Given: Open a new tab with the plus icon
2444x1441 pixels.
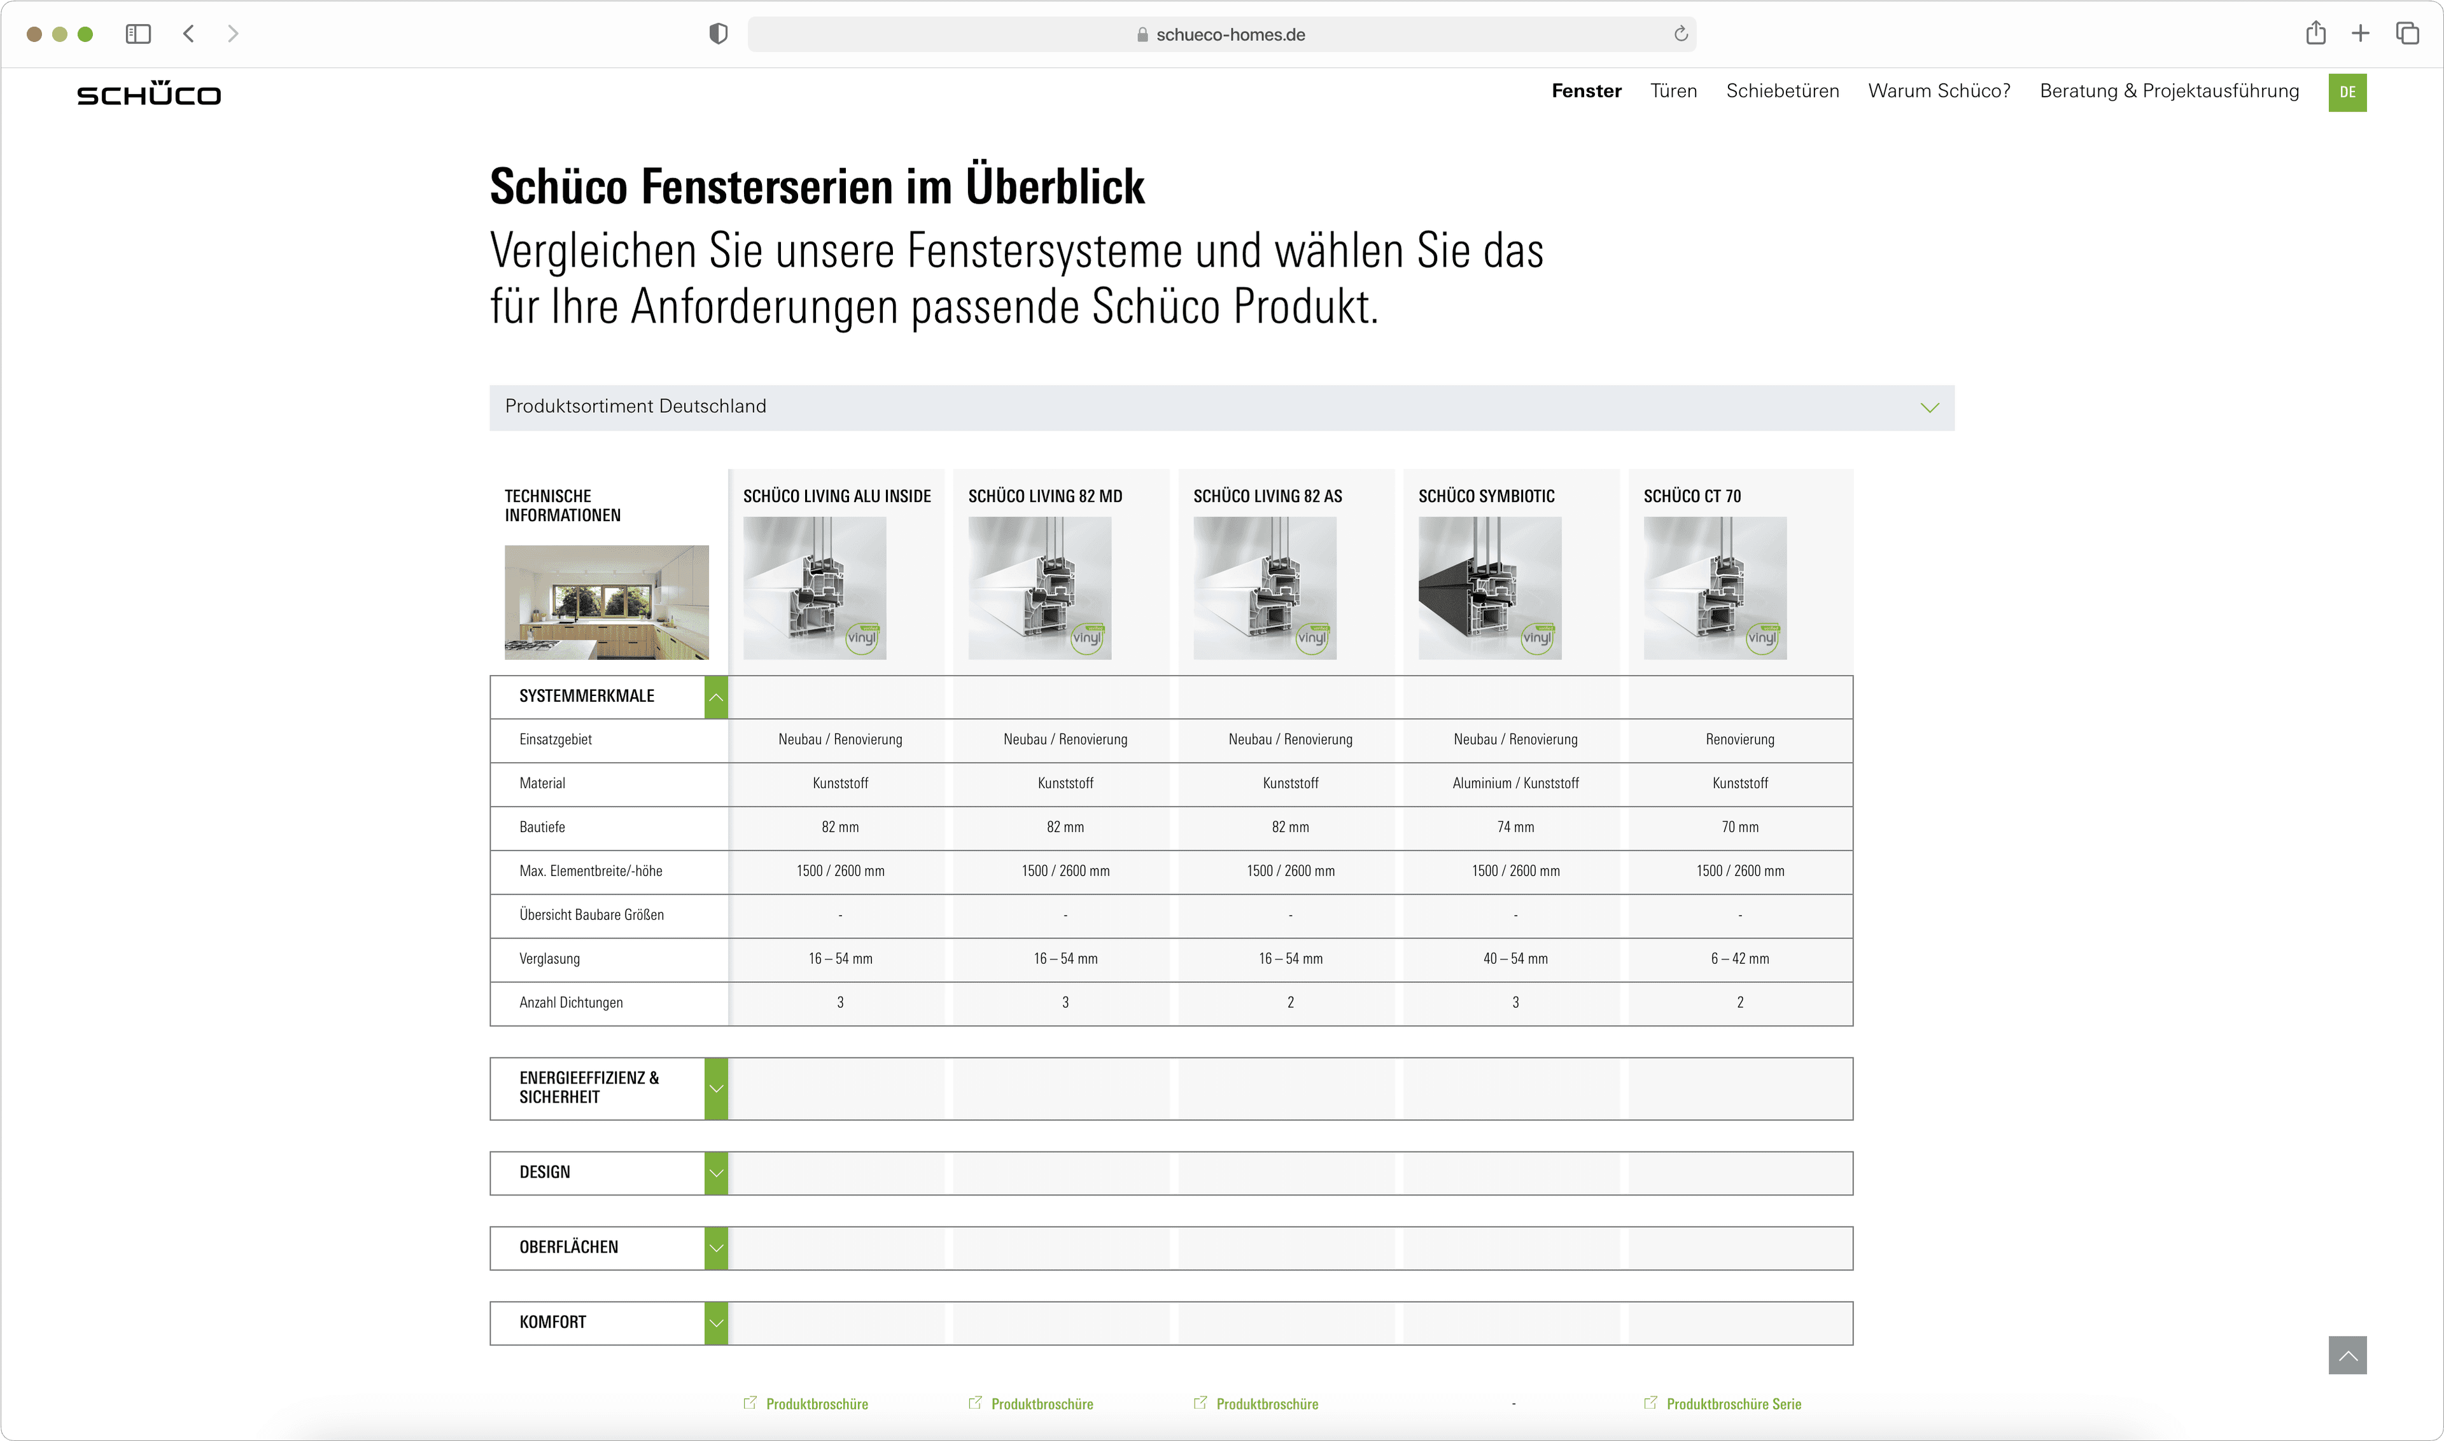Looking at the screenshot, I should coord(2361,34).
